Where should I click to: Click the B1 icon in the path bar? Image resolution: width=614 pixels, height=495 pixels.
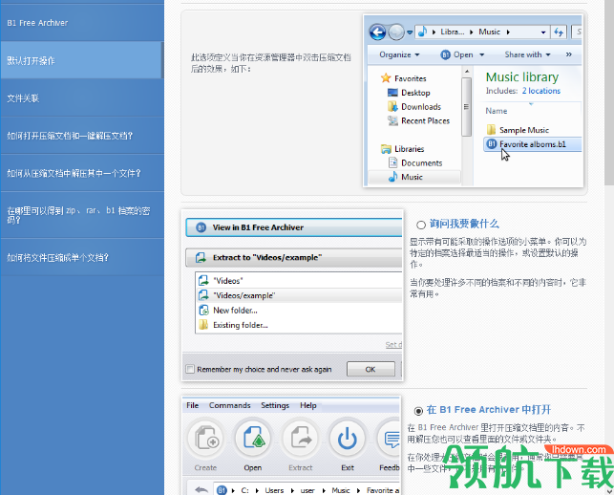[x=222, y=490]
